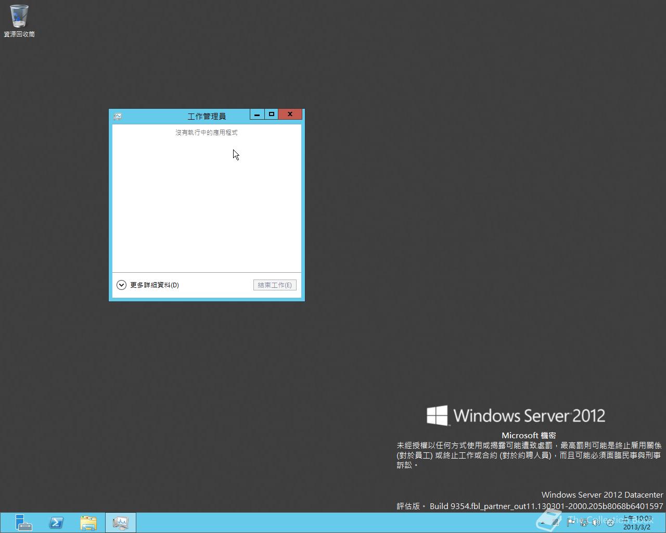Open the Recycle Bin desktop icon
This screenshot has height=533, width=666.
(x=19, y=21)
